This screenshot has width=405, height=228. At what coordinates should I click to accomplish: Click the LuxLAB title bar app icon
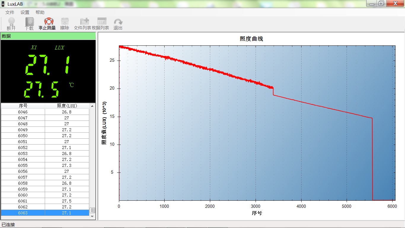3,4
